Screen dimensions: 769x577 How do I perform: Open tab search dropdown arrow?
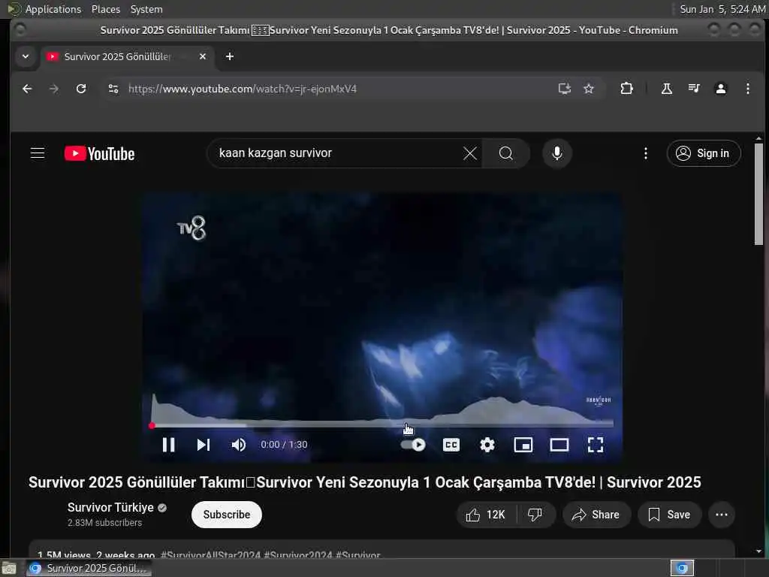click(x=26, y=56)
